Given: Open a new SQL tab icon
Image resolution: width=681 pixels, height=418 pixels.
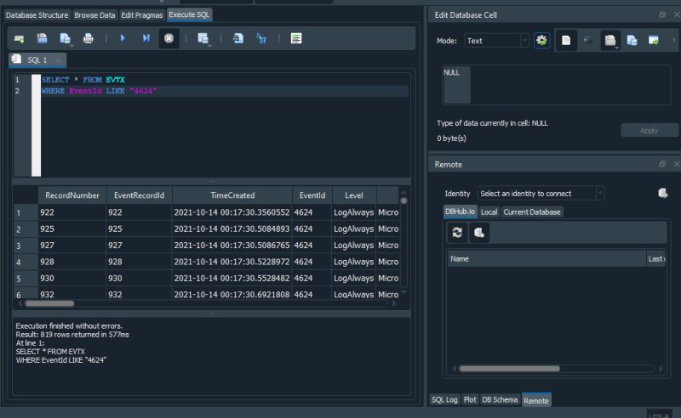Looking at the screenshot, I should point(19,39).
